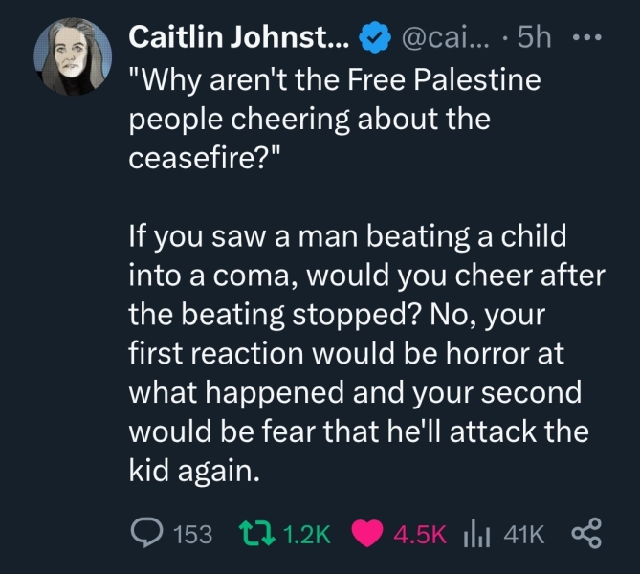Toggle the pink like heart
The image size is (640, 574).
(368, 533)
